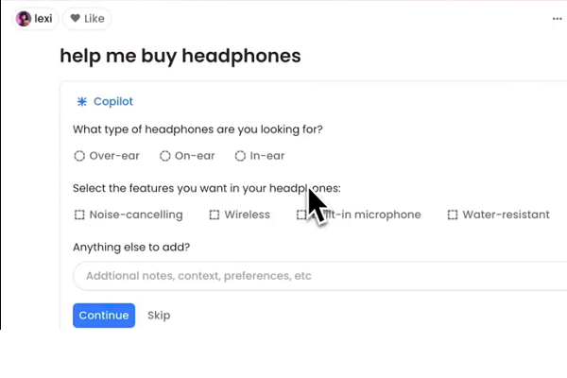Click the Skip button
567x378 pixels.
(x=159, y=315)
